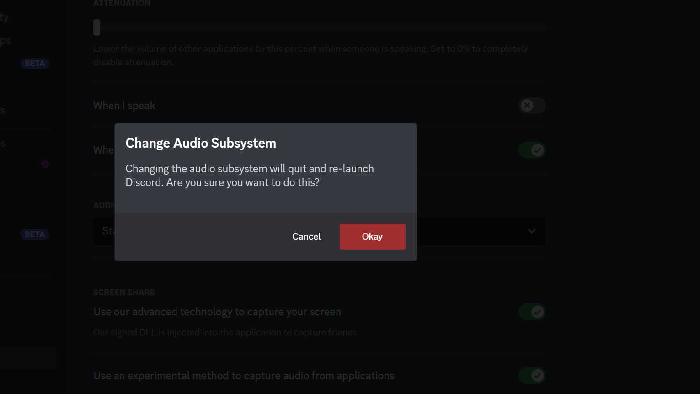The width and height of the screenshot is (700, 394).
Task: Cancel the Change Audio Subsystem dialog
Action: tap(306, 236)
